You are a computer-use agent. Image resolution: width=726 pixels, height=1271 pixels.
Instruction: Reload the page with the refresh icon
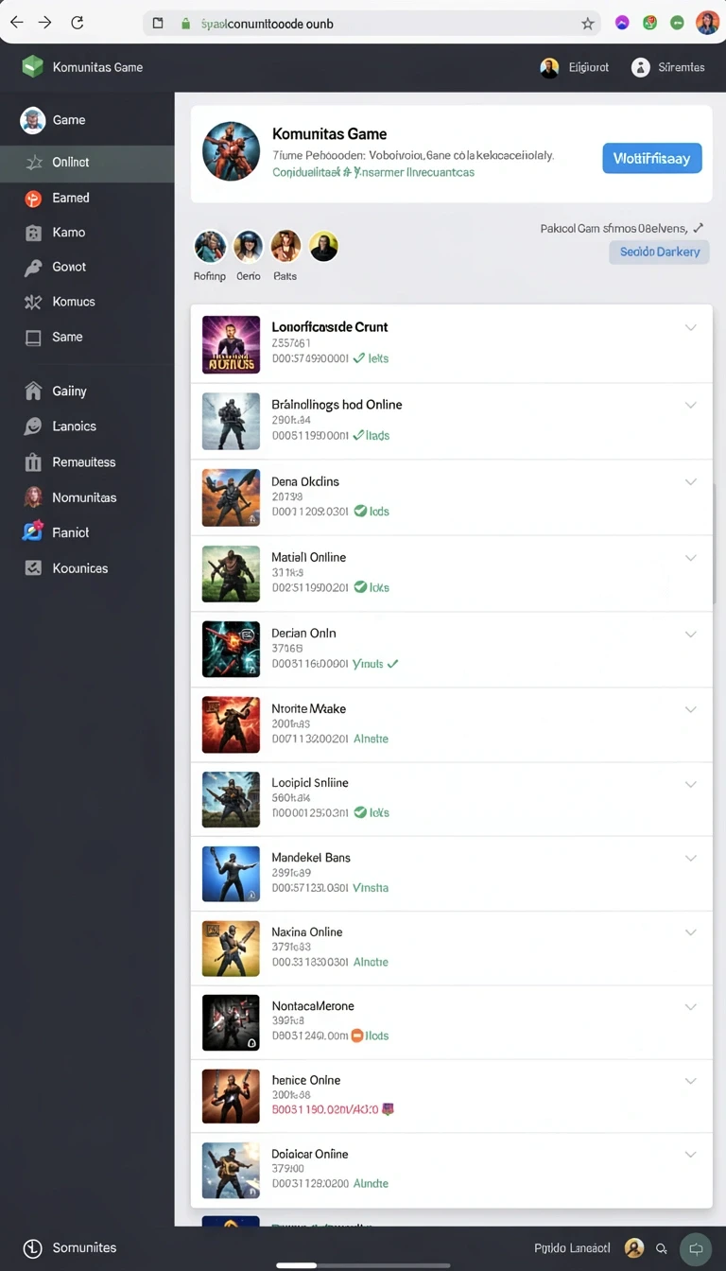click(x=78, y=23)
